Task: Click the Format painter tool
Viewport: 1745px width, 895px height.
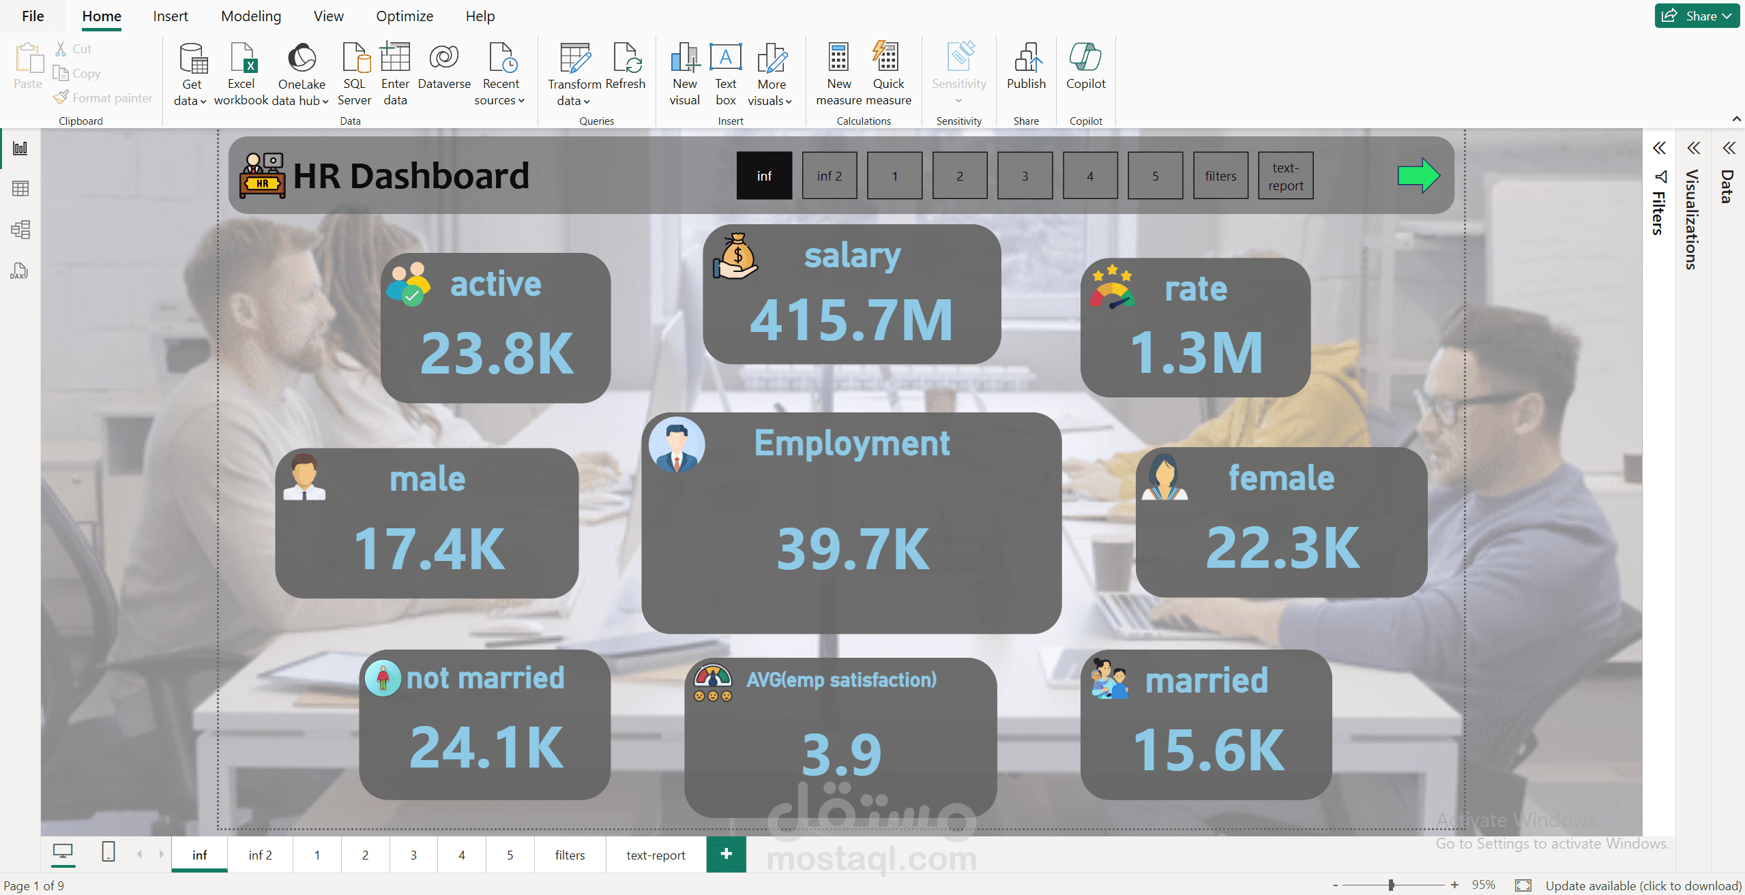Action: (103, 98)
